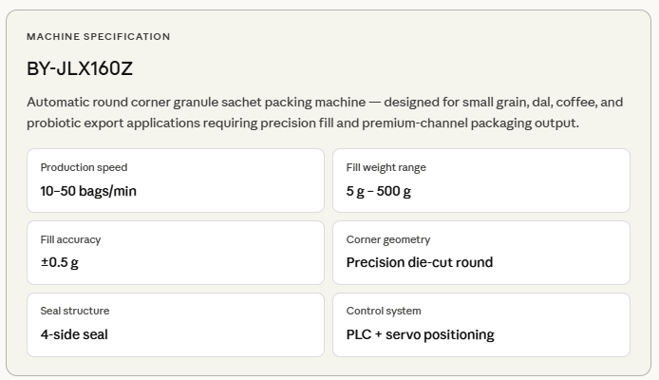This screenshot has height=380, width=659.
Task: Select the 10–50 bags/min value
Action: tap(88, 191)
